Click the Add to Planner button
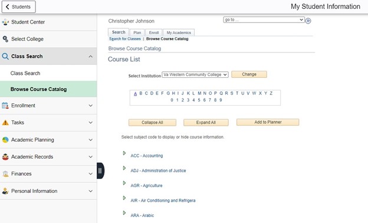 (268, 122)
